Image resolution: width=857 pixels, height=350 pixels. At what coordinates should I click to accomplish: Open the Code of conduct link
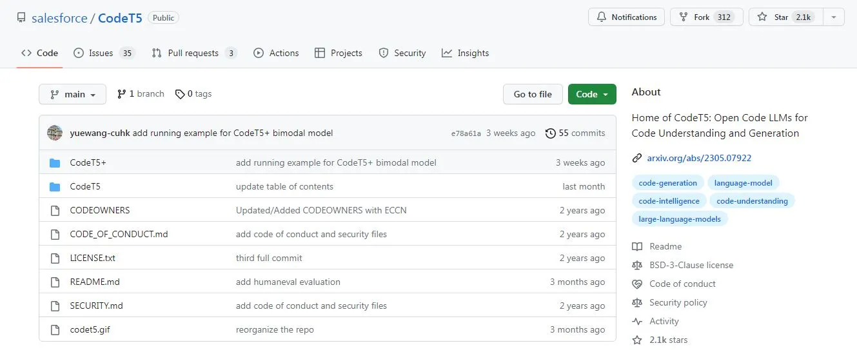click(674, 284)
